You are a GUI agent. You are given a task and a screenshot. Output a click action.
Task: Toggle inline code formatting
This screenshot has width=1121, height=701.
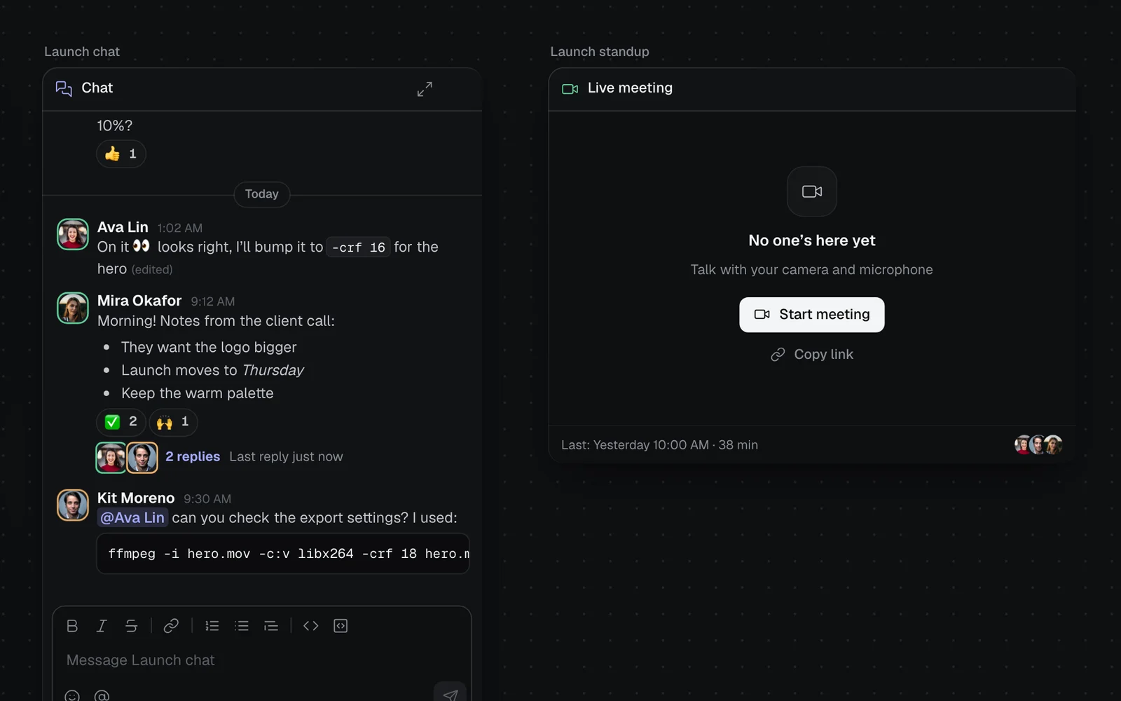point(311,626)
